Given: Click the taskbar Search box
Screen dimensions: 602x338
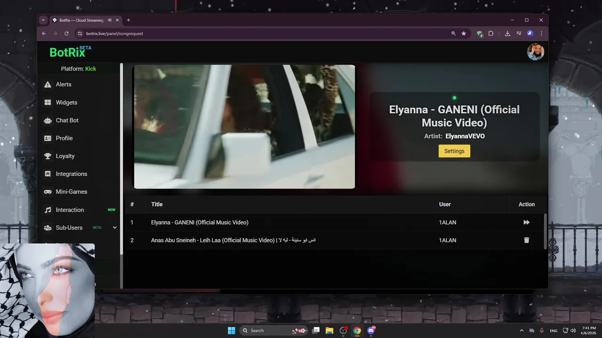Looking at the screenshot, I should [x=274, y=330].
